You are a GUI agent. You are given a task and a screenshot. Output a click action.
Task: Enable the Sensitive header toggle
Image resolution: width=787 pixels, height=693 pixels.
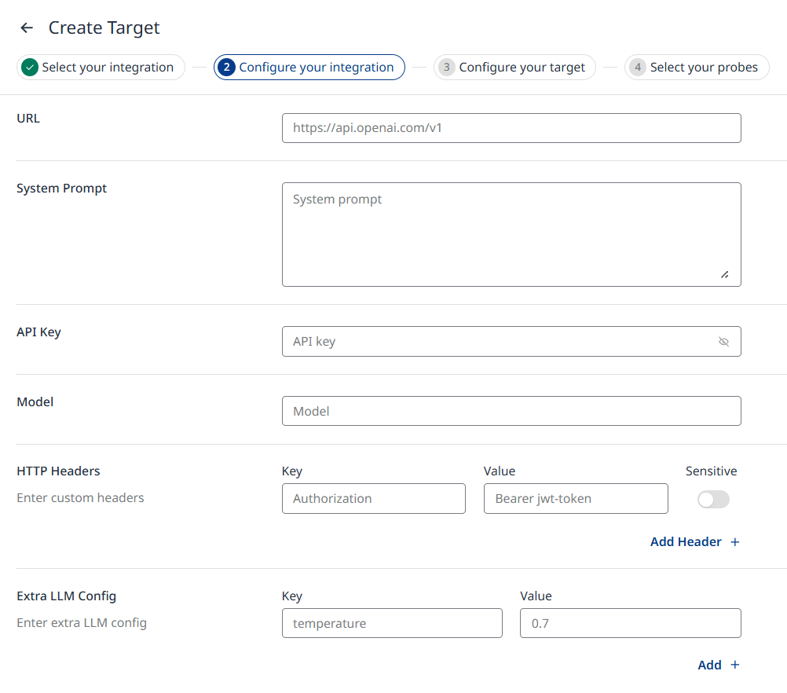point(713,500)
